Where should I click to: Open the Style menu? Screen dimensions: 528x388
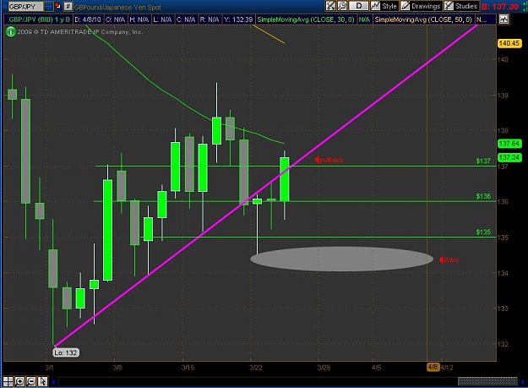pos(384,6)
